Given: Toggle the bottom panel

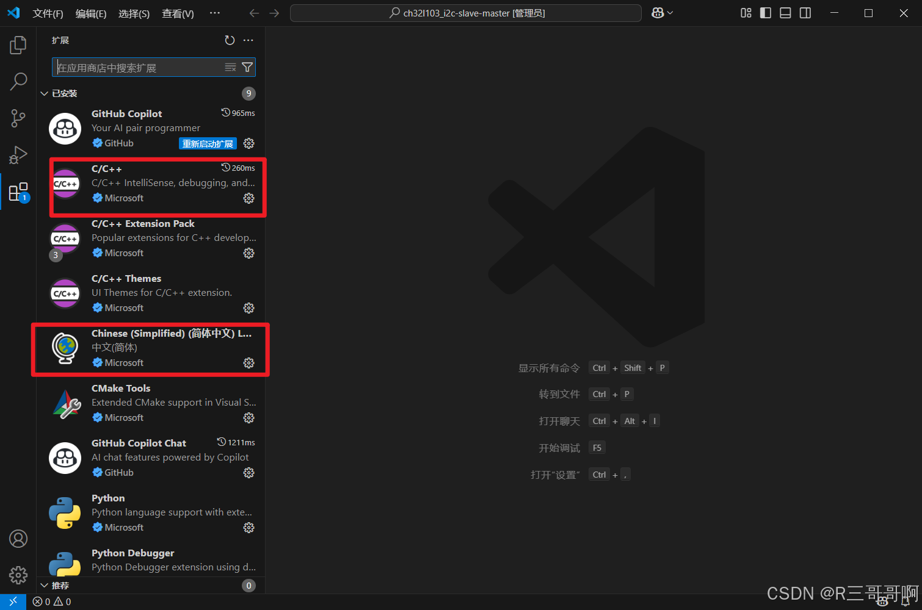Looking at the screenshot, I should pos(785,13).
